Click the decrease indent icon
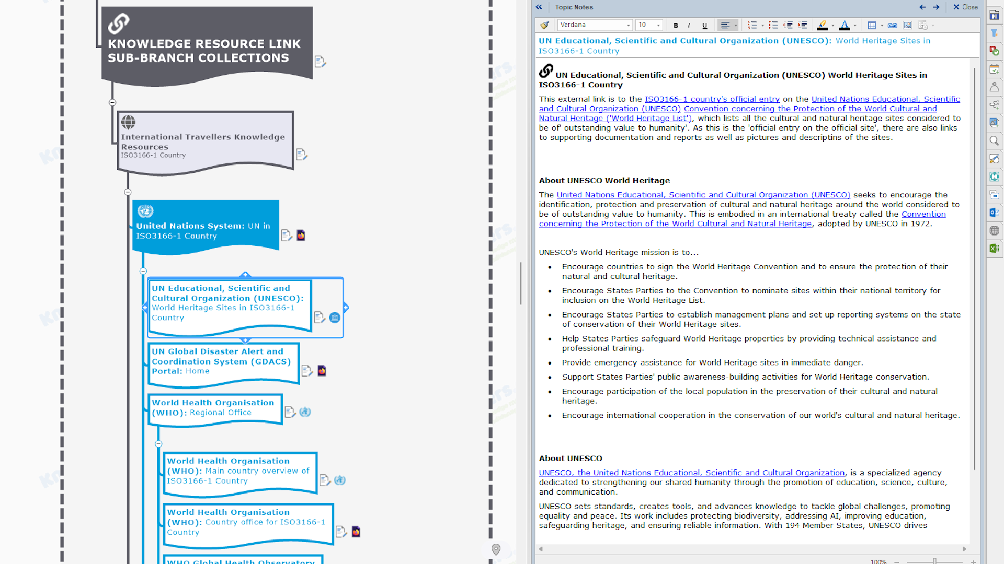Viewport: 1004px width, 564px height. pyautogui.click(x=788, y=25)
